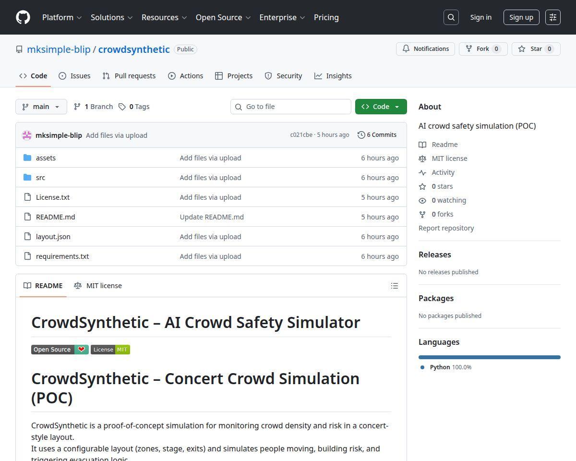Expand the Solutions menu

pos(111,17)
